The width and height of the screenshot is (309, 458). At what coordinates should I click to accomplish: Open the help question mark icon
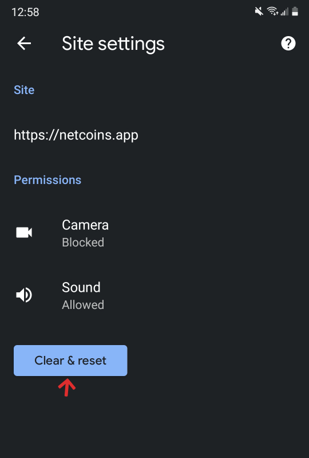tap(288, 44)
